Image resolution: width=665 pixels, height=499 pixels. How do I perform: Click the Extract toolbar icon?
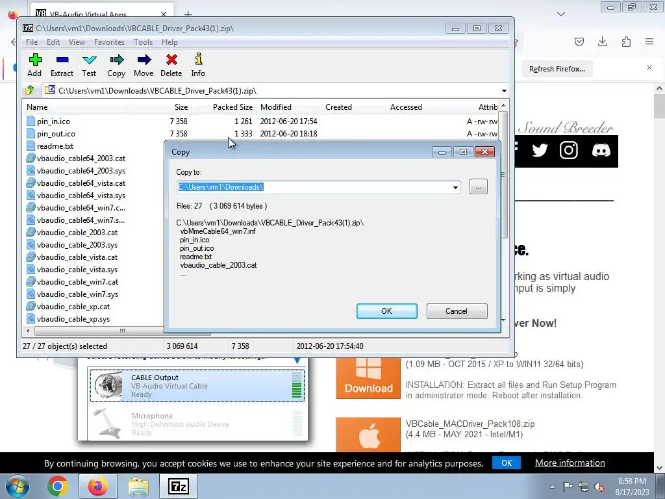tap(62, 65)
